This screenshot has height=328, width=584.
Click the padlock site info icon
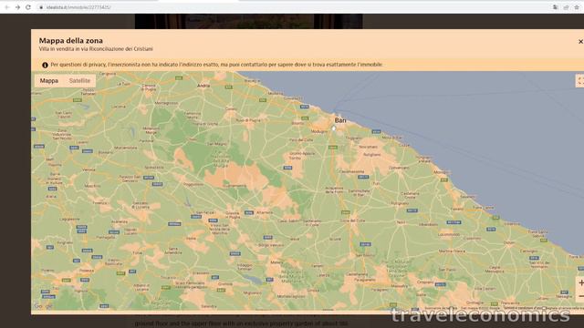[41, 7]
